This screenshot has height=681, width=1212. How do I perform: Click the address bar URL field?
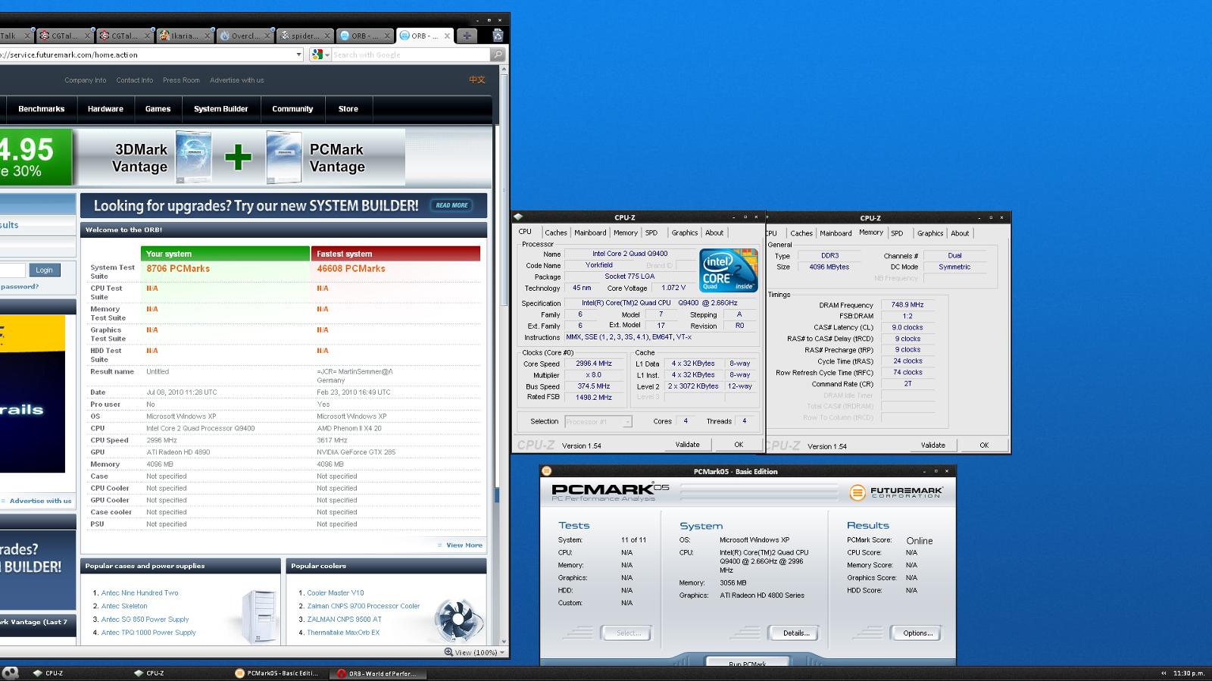[146, 55]
